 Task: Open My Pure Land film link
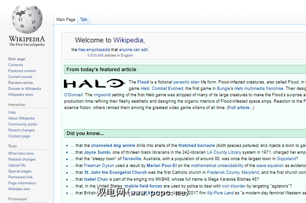point(220,193)
